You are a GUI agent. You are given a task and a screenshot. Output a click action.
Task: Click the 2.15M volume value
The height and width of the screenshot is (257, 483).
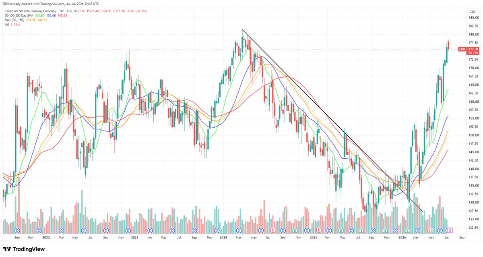click(15, 24)
